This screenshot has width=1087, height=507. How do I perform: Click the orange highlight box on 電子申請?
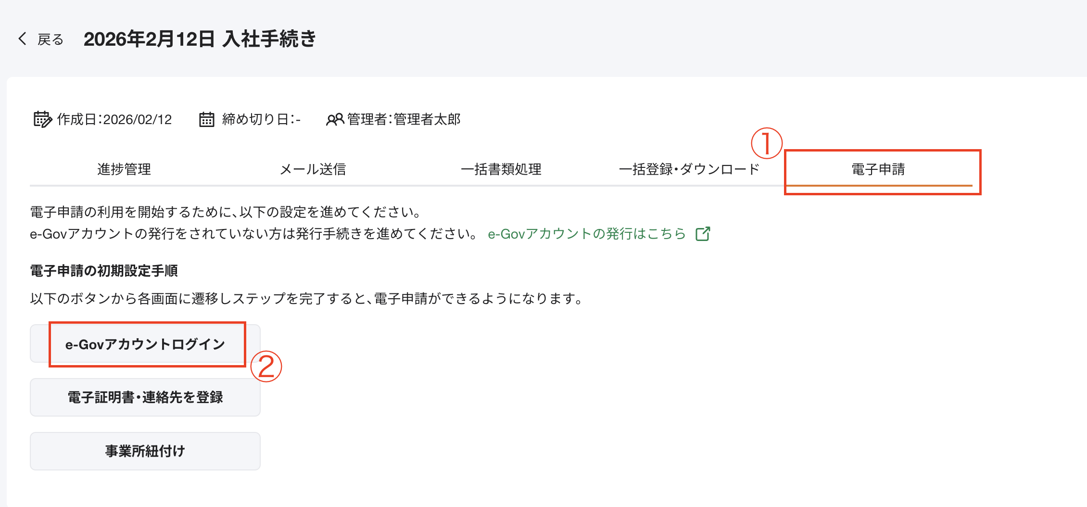(x=884, y=171)
